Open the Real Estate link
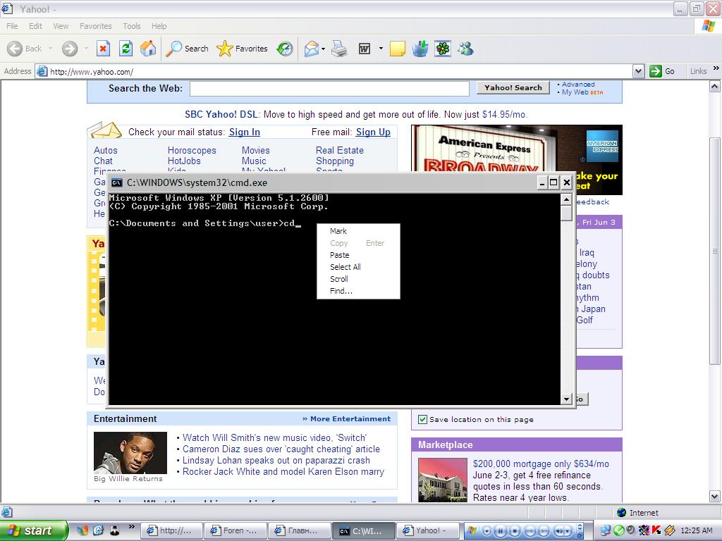 340,151
